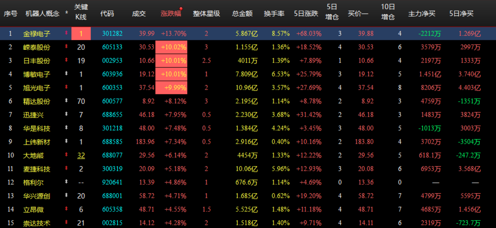Select stock name 金禄电子

pos(37,34)
